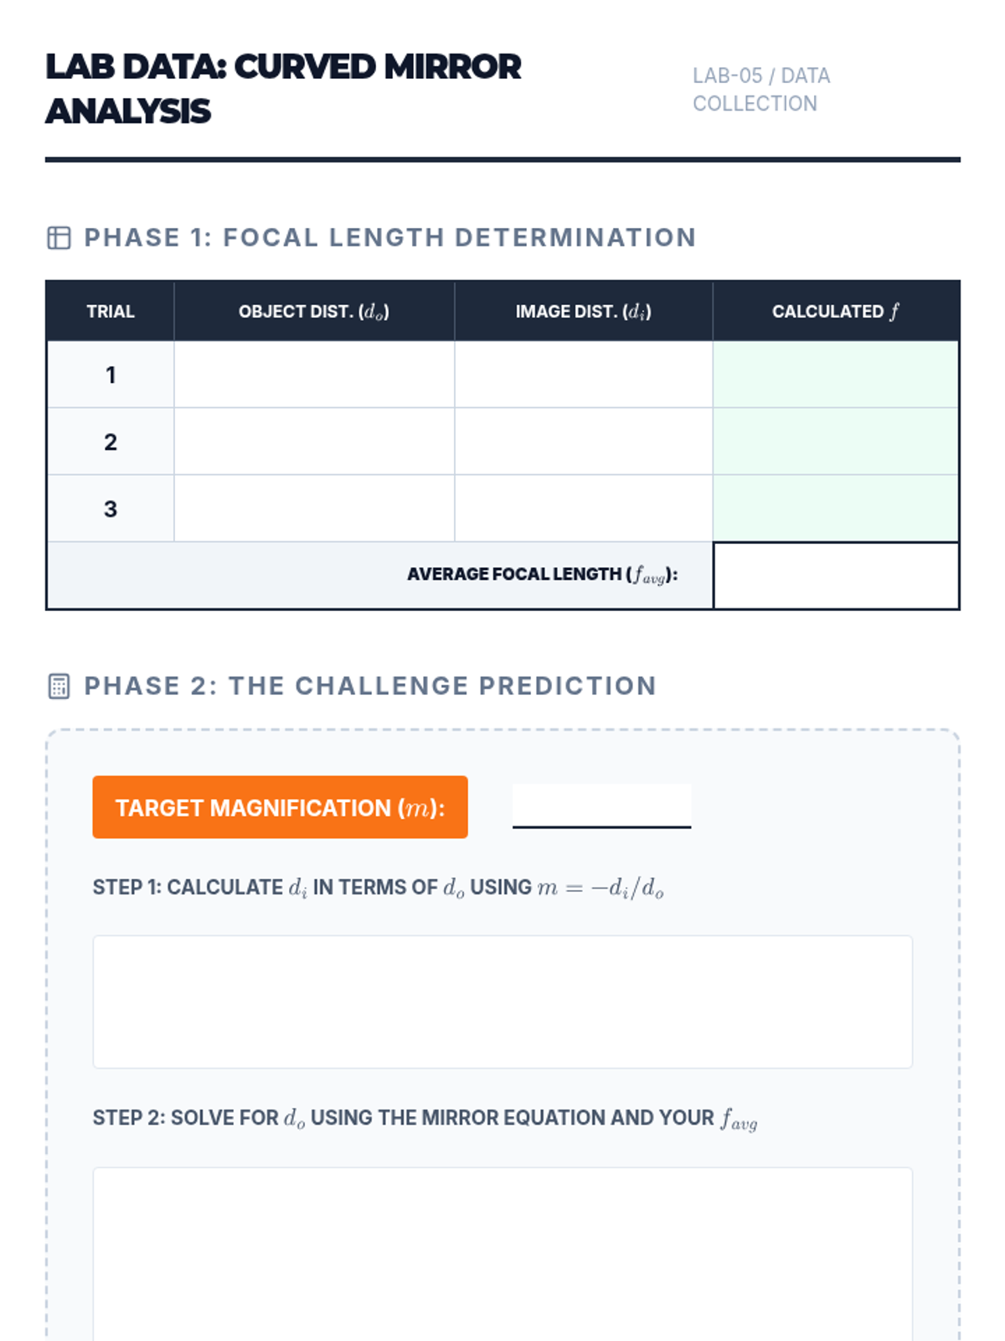Click Trial 1 object distance cell
The height and width of the screenshot is (1341, 1005).
point(314,375)
